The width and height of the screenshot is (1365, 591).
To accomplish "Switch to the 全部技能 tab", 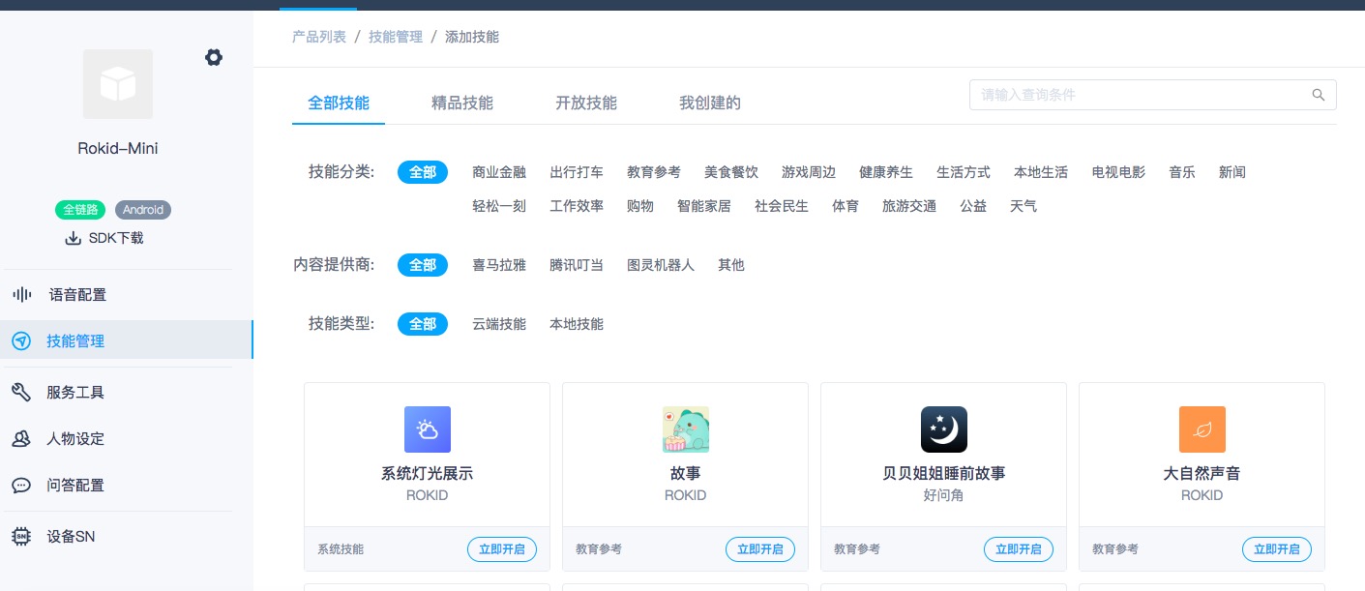I will coord(339,103).
